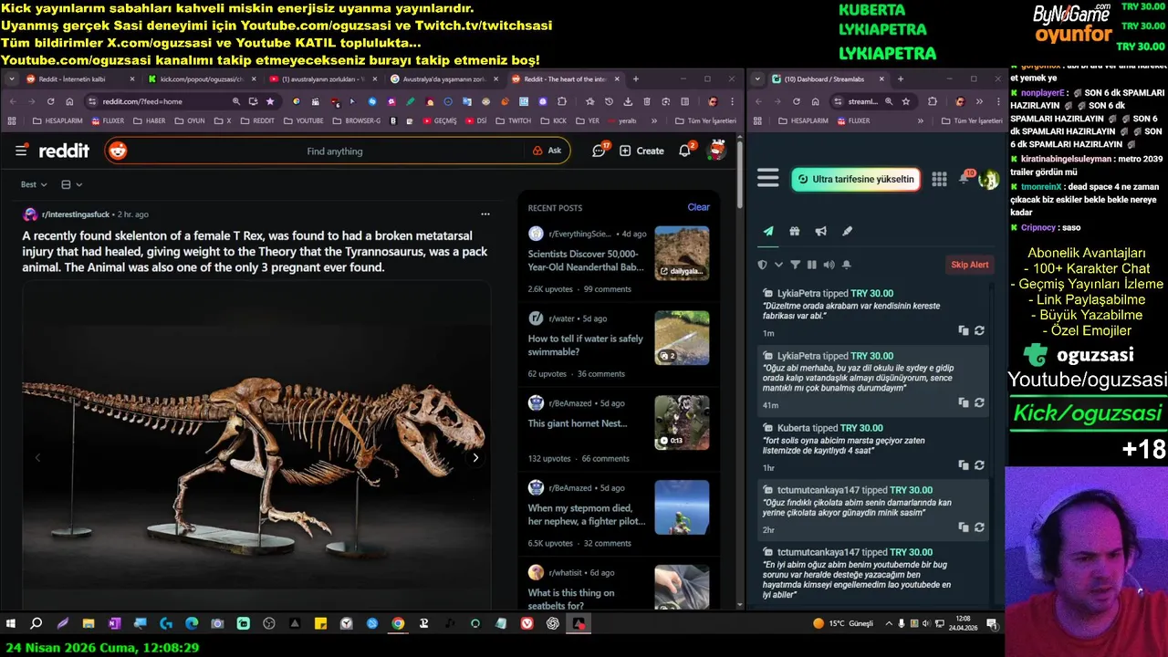The image size is (1168, 657).
Task: Copy LykiaPetra 1m tip message
Action: pyautogui.click(x=964, y=330)
